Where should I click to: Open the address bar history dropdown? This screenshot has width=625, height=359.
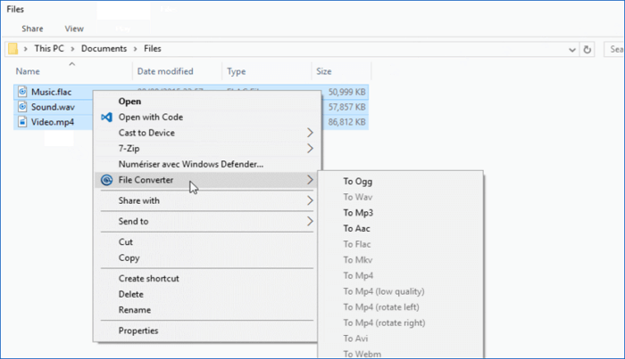(x=571, y=49)
